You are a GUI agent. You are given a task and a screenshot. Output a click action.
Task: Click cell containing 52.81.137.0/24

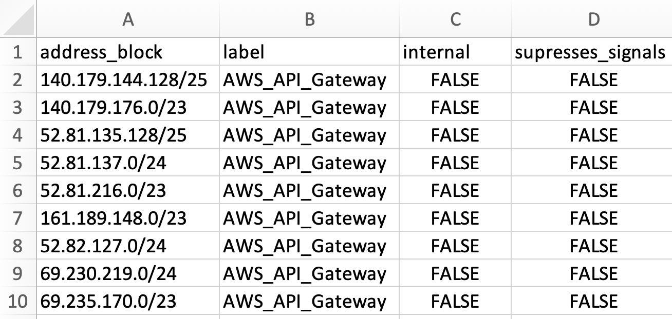[127, 163]
